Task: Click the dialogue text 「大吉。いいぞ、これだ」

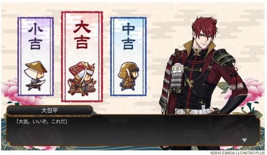Action: 41,122
